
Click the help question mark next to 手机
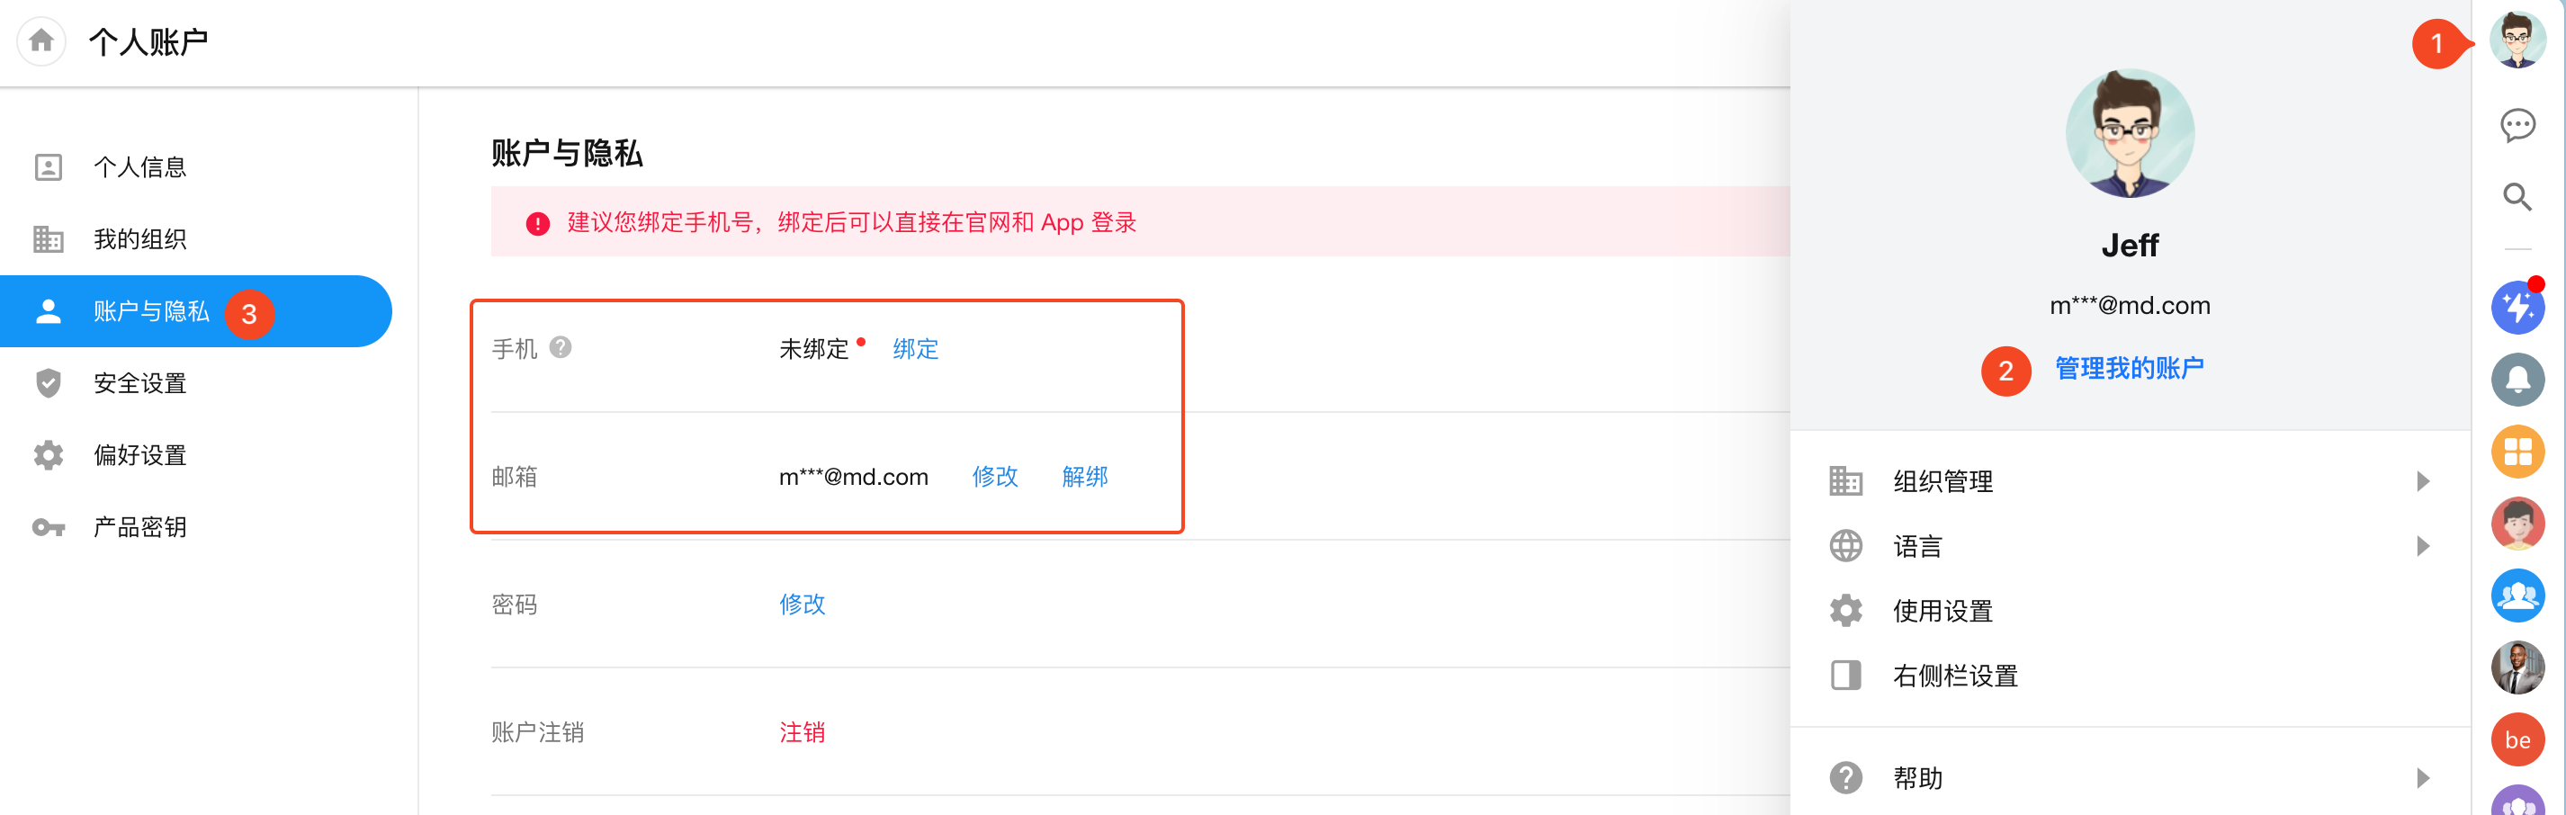561,346
